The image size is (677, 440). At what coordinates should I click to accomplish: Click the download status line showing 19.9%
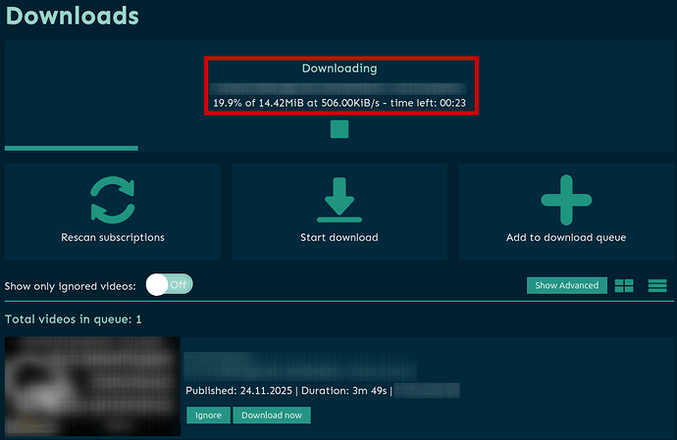(338, 102)
